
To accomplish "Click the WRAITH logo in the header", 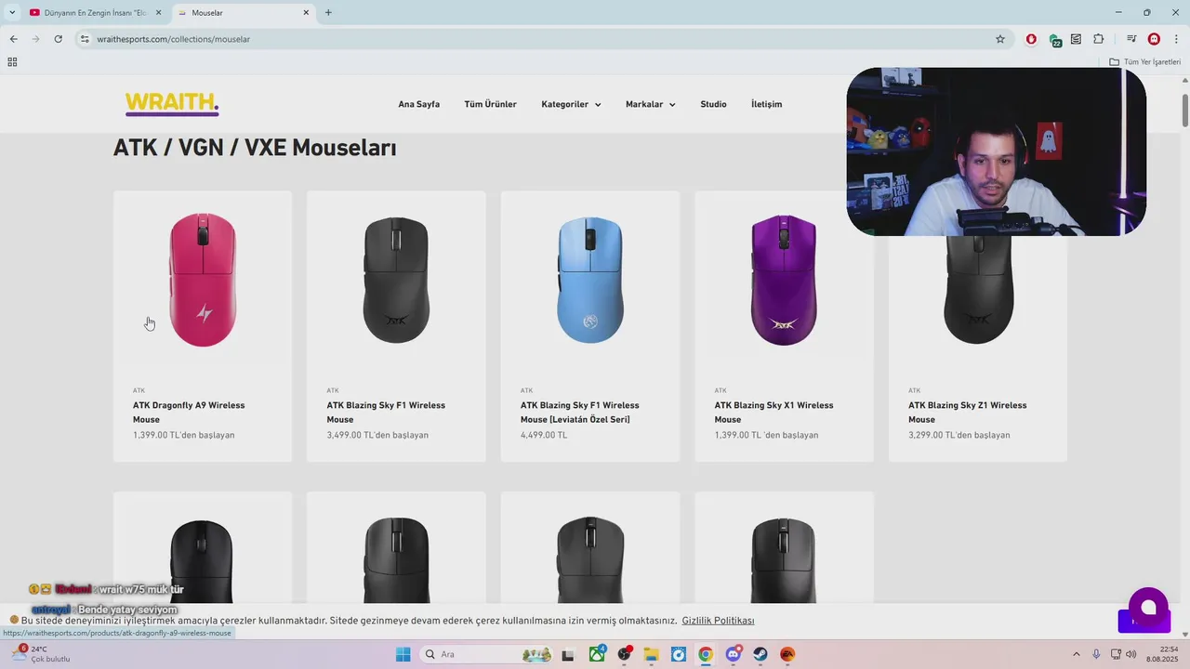I will pyautogui.click(x=172, y=103).
